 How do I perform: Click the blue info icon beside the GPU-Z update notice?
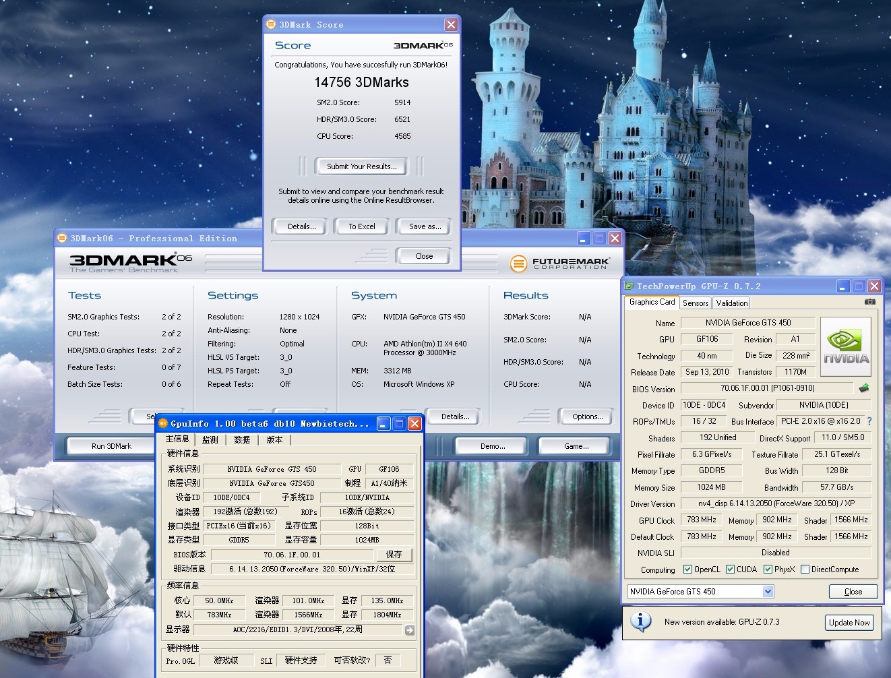(640, 621)
